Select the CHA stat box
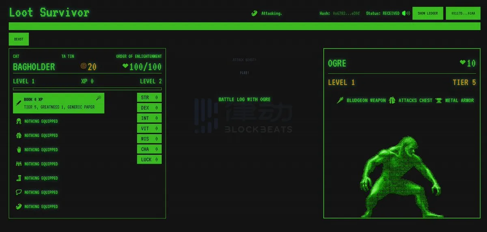 pyautogui.click(x=149, y=149)
